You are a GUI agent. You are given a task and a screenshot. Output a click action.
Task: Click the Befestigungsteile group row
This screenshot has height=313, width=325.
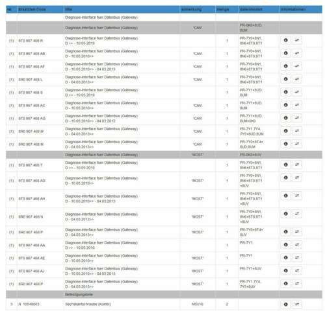[x=164, y=294]
